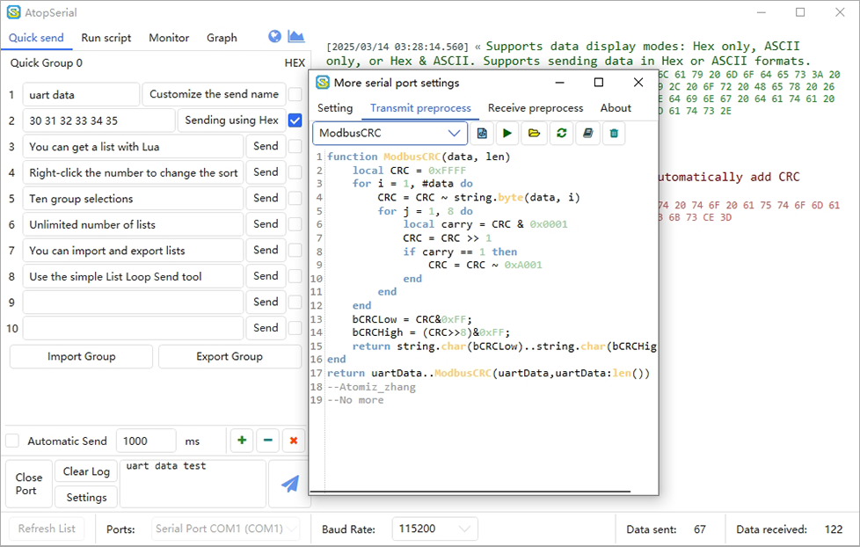This screenshot has height=547, width=860.
Task: Click code line 17 return uartData statement
Action: pyautogui.click(x=488, y=373)
